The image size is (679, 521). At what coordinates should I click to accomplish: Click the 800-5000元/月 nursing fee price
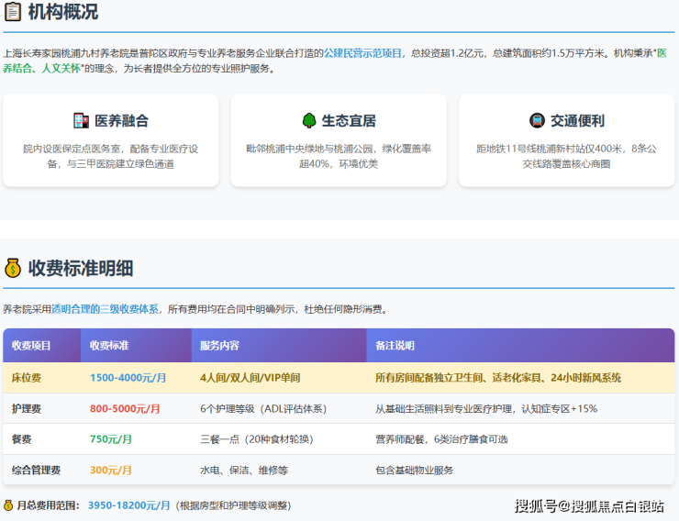(125, 409)
